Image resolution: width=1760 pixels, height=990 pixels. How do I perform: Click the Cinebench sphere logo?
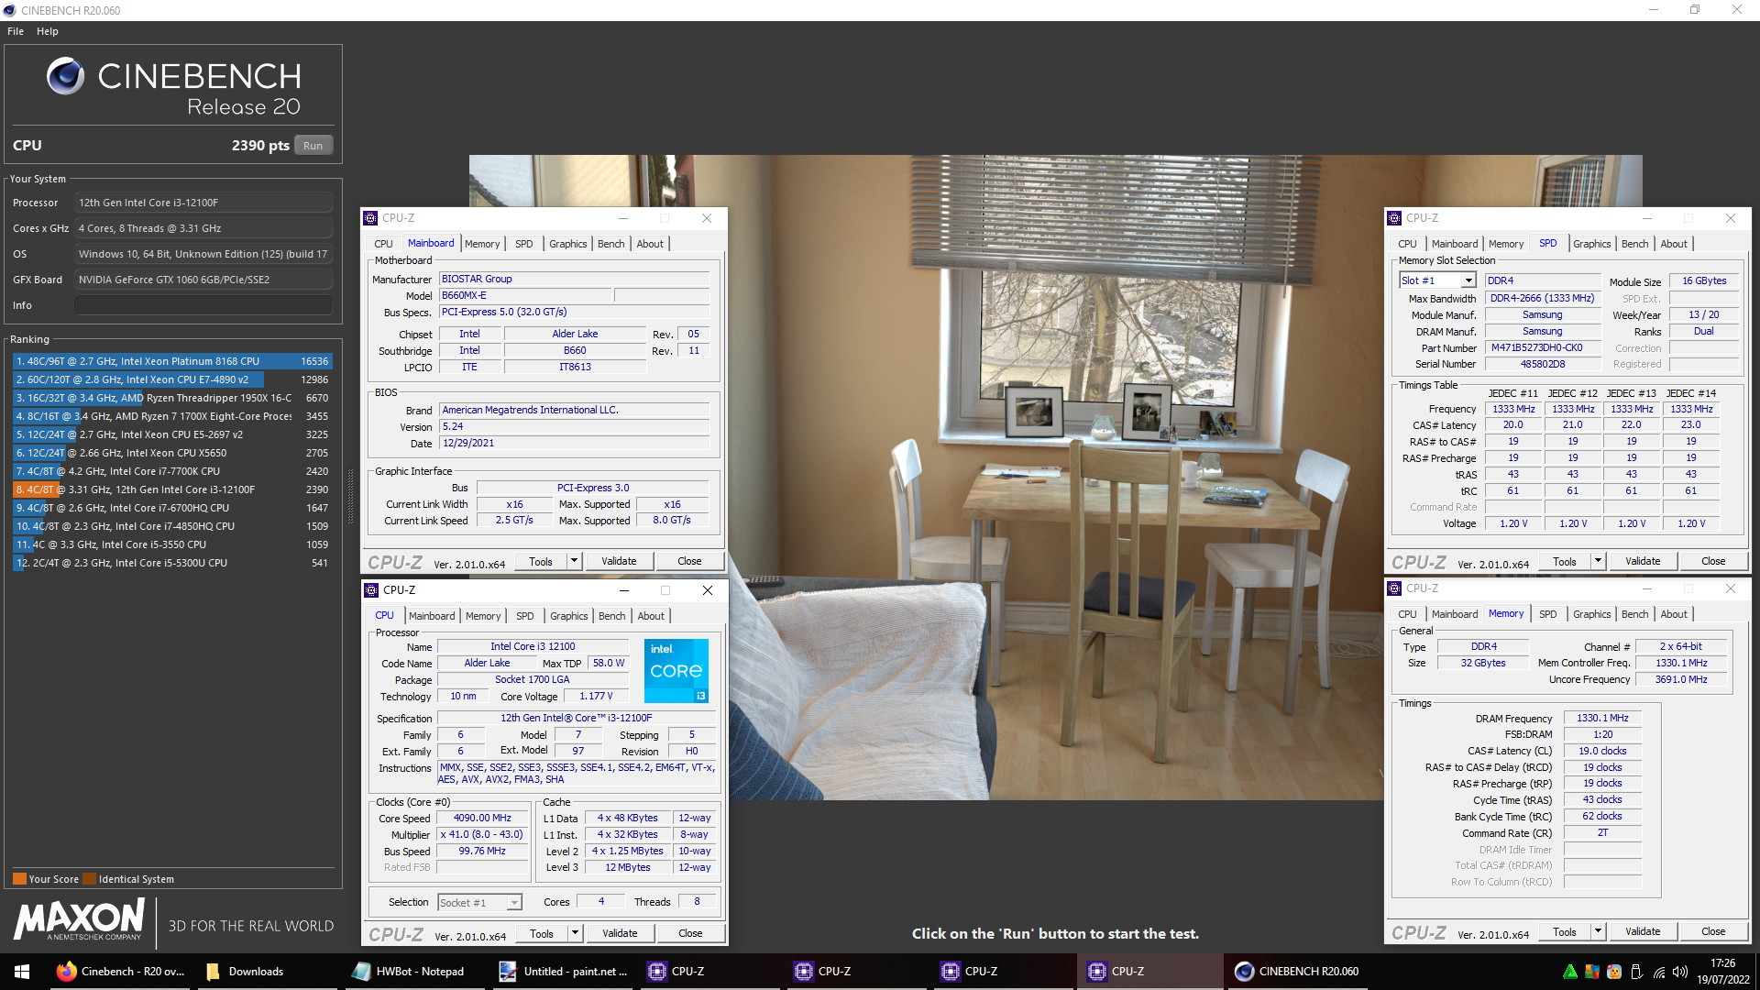click(x=66, y=76)
